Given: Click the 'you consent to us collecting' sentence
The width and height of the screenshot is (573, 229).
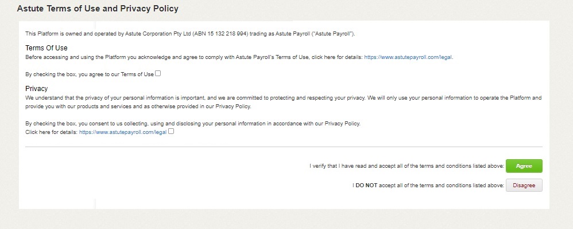Looking at the screenshot, I should pyautogui.click(x=192, y=124).
